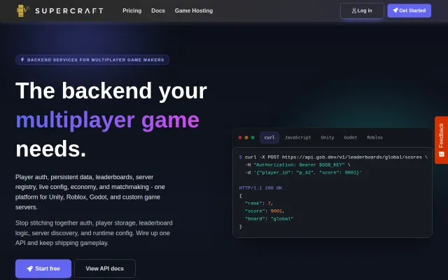Switch to the JavaScript code tab

[x=297, y=137]
